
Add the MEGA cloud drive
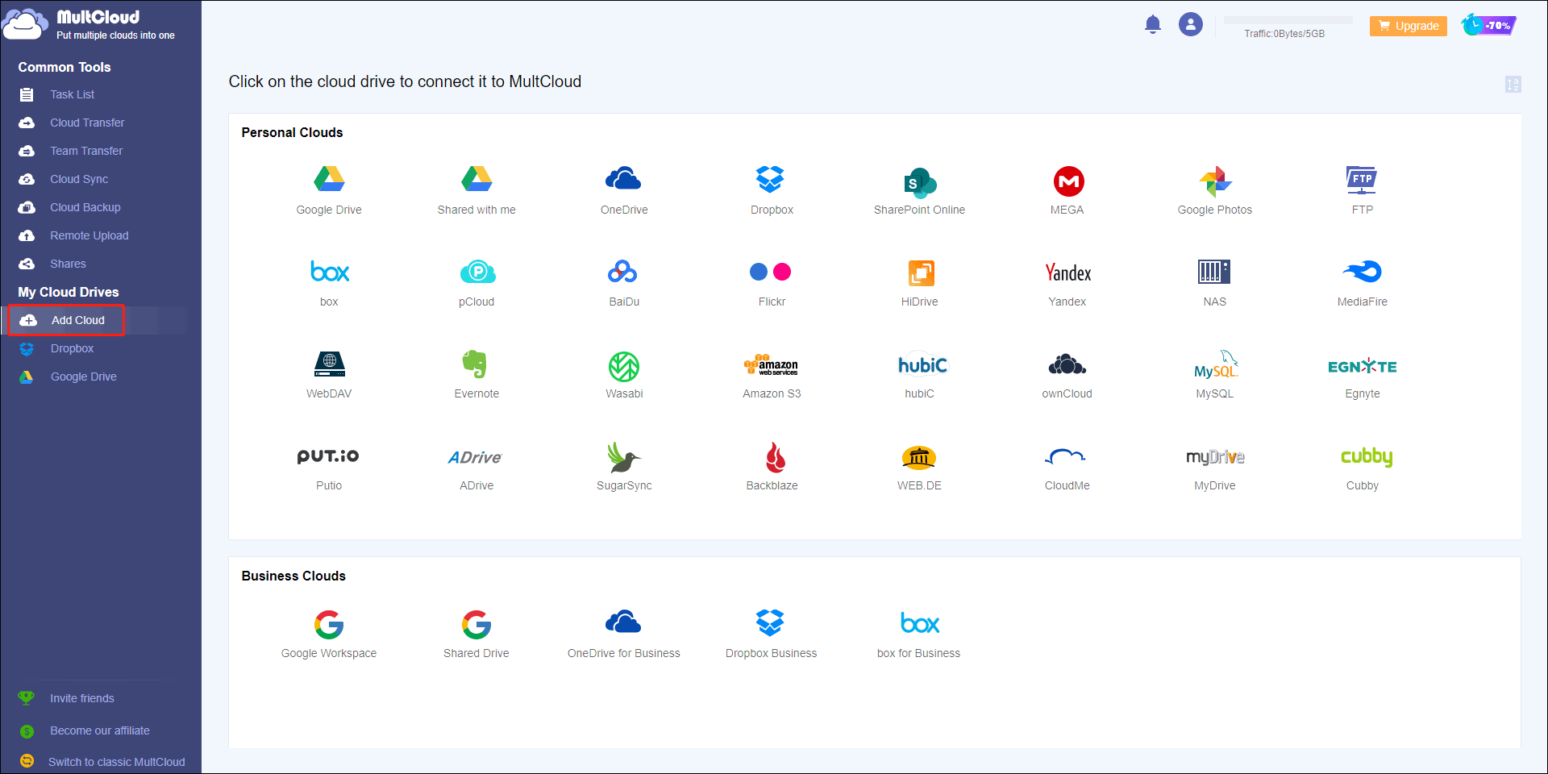pyautogui.click(x=1068, y=181)
